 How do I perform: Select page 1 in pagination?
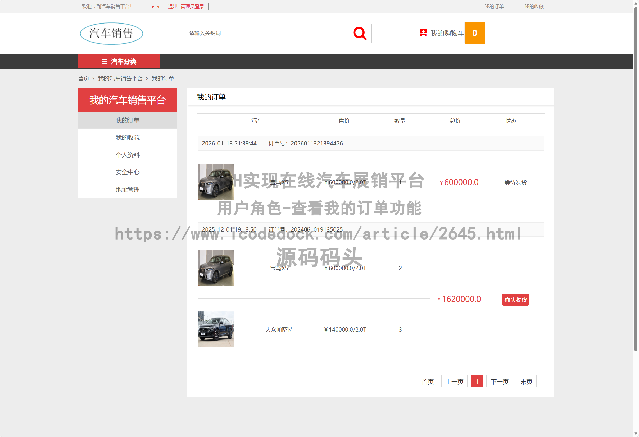click(x=477, y=381)
